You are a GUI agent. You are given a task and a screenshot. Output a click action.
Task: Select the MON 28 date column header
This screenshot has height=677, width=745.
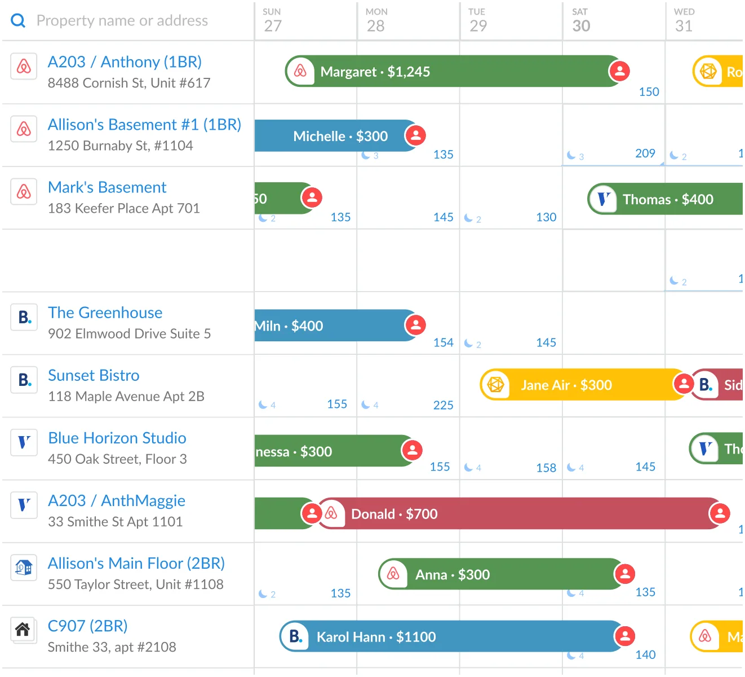point(408,21)
